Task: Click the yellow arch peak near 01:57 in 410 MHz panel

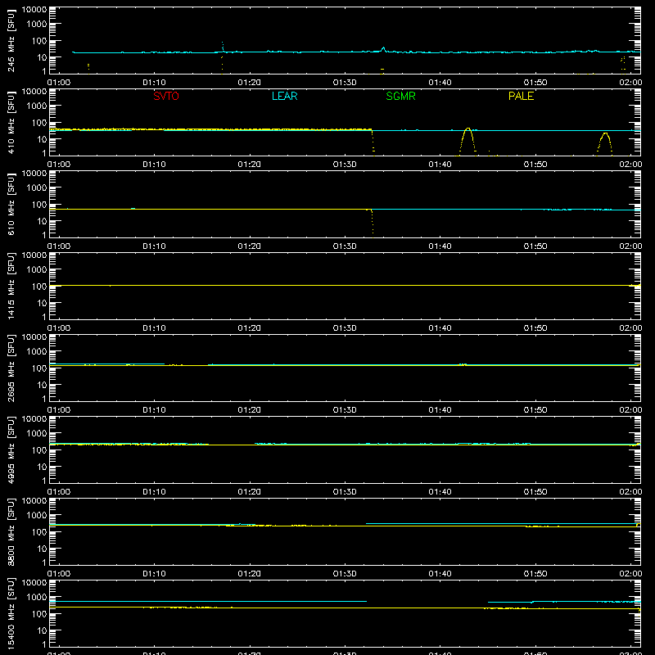Action: point(605,133)
